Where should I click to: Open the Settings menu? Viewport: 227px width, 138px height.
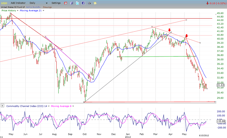(x=56, y=3)
